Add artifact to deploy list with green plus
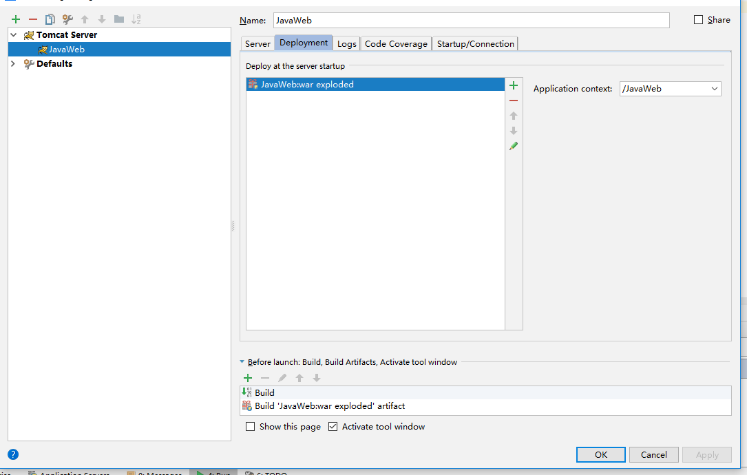The image size is (747, 475). click(x=514, y=85)
